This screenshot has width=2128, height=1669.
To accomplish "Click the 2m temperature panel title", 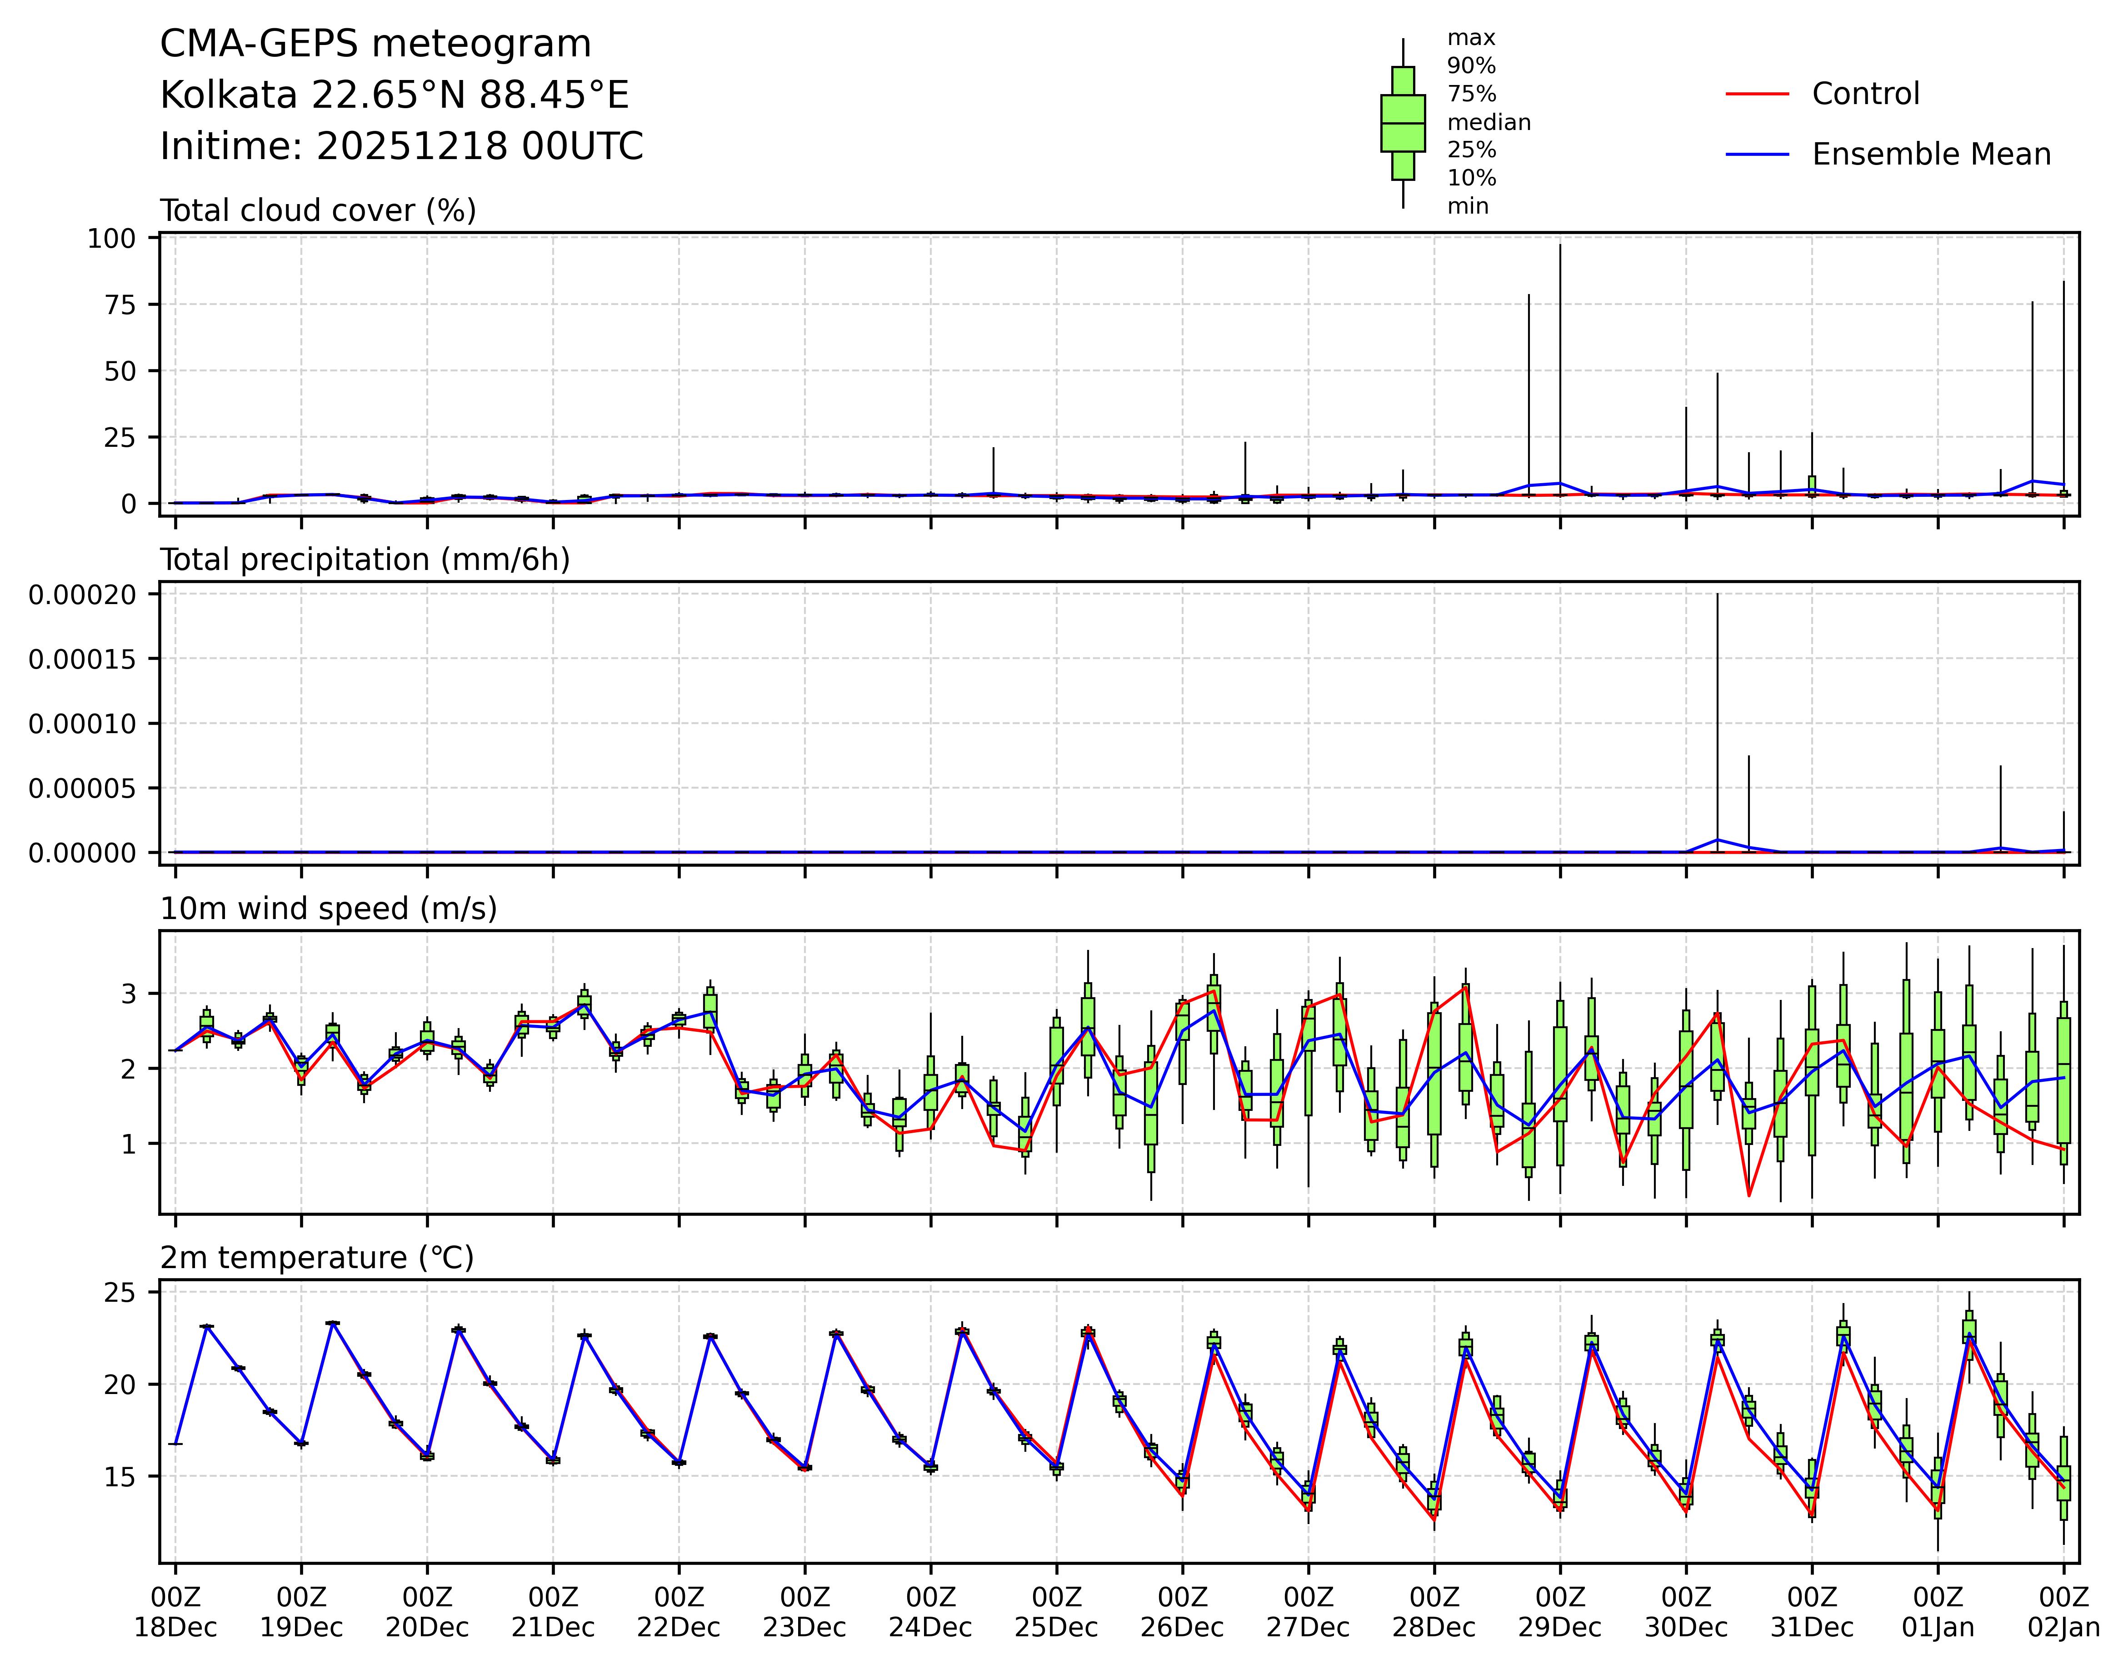I will click(316, 1258).
